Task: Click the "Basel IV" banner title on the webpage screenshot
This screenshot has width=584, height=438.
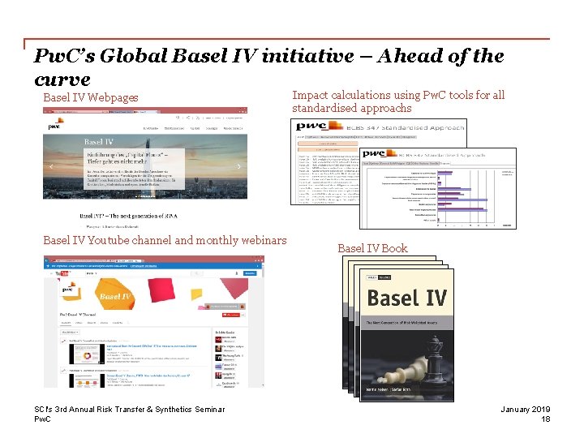Action: click(x=99, y=142)
